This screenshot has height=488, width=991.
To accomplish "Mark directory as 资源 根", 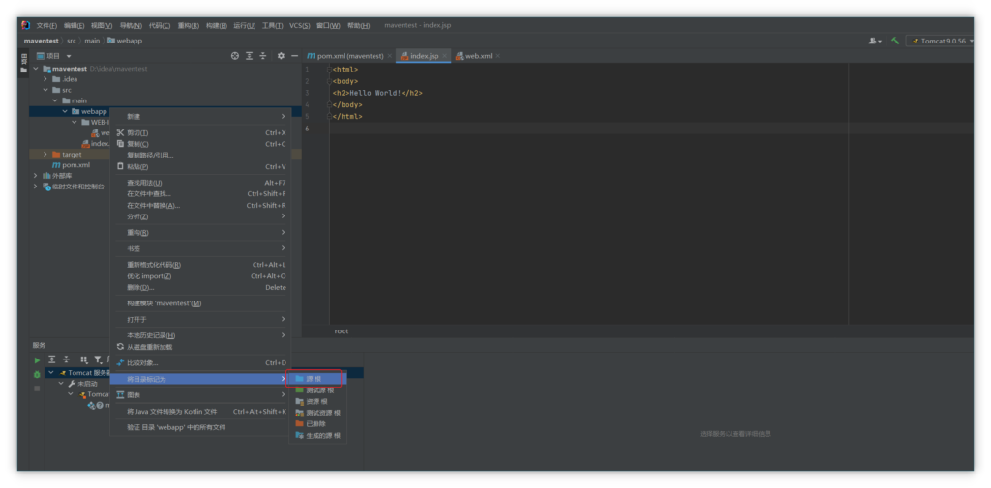I will [x=317, y=401].
